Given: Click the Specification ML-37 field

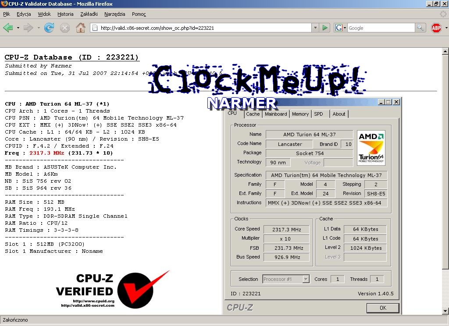Looking at the screenshot, I should 326,175.
